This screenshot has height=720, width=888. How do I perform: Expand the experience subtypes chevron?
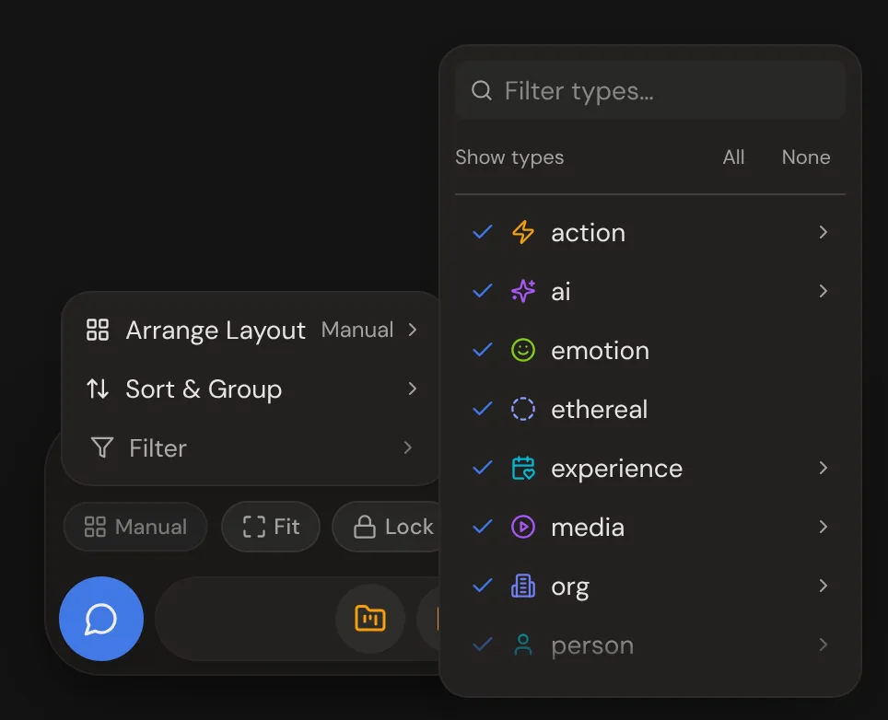pos(823,468)
